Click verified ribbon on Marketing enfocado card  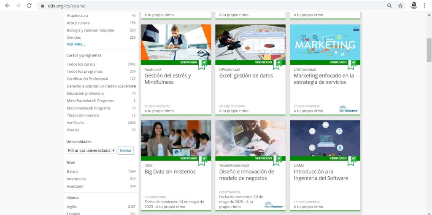point(352,65)
